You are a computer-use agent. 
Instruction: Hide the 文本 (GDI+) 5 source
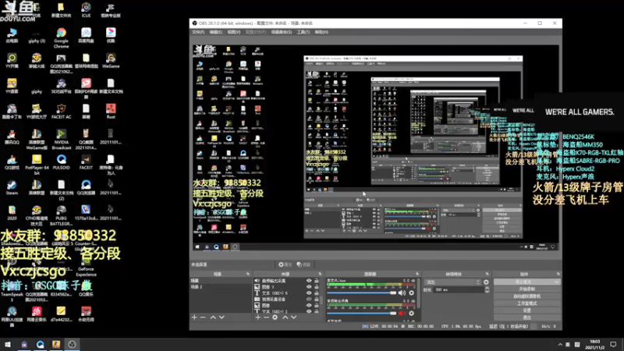pos(309,293)
